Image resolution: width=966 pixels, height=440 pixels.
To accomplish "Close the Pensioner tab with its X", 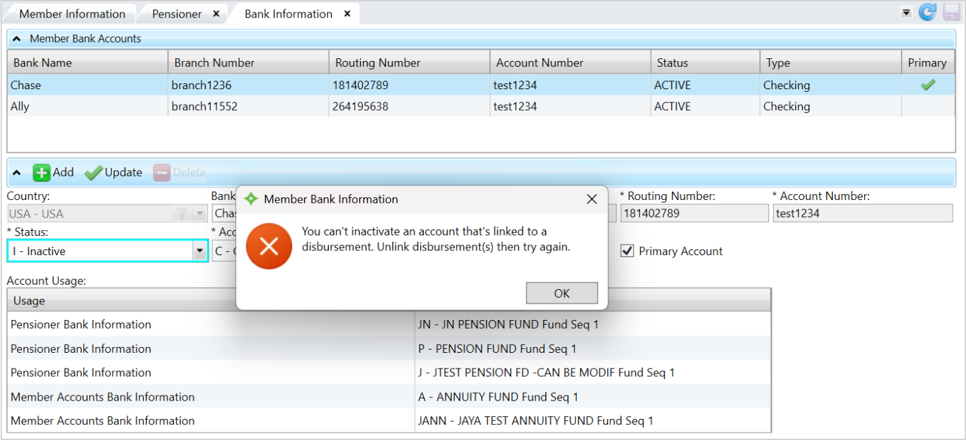I will tap(216, 14).
